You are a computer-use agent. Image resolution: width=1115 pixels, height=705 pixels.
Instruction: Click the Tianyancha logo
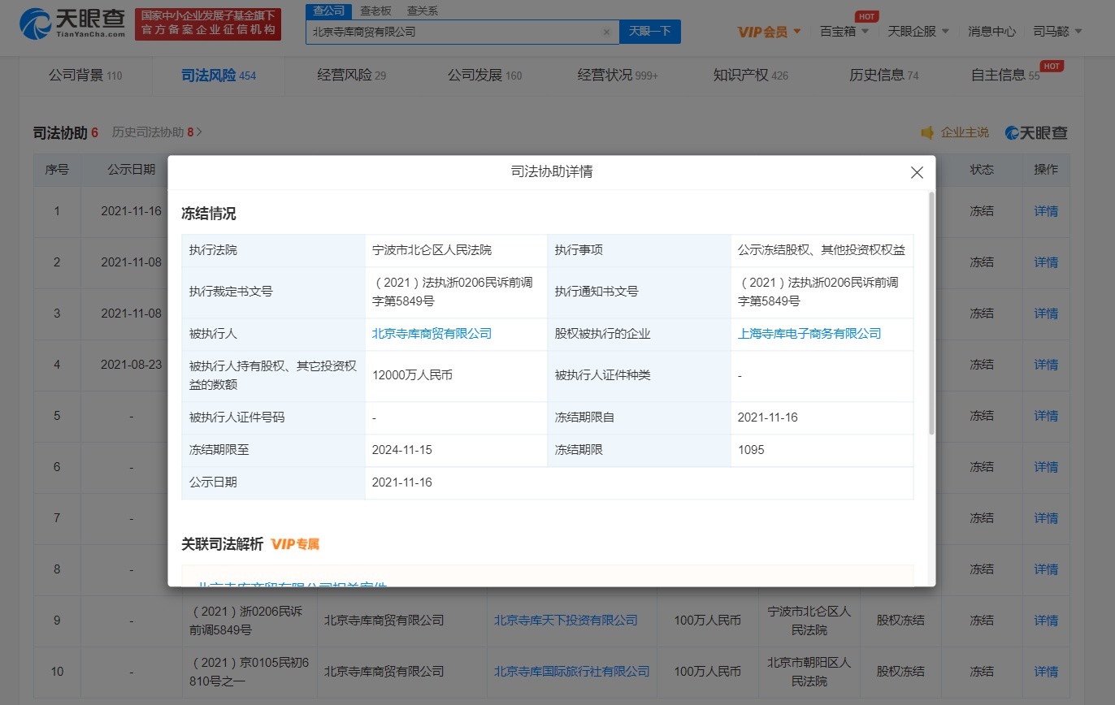point(72,24)
